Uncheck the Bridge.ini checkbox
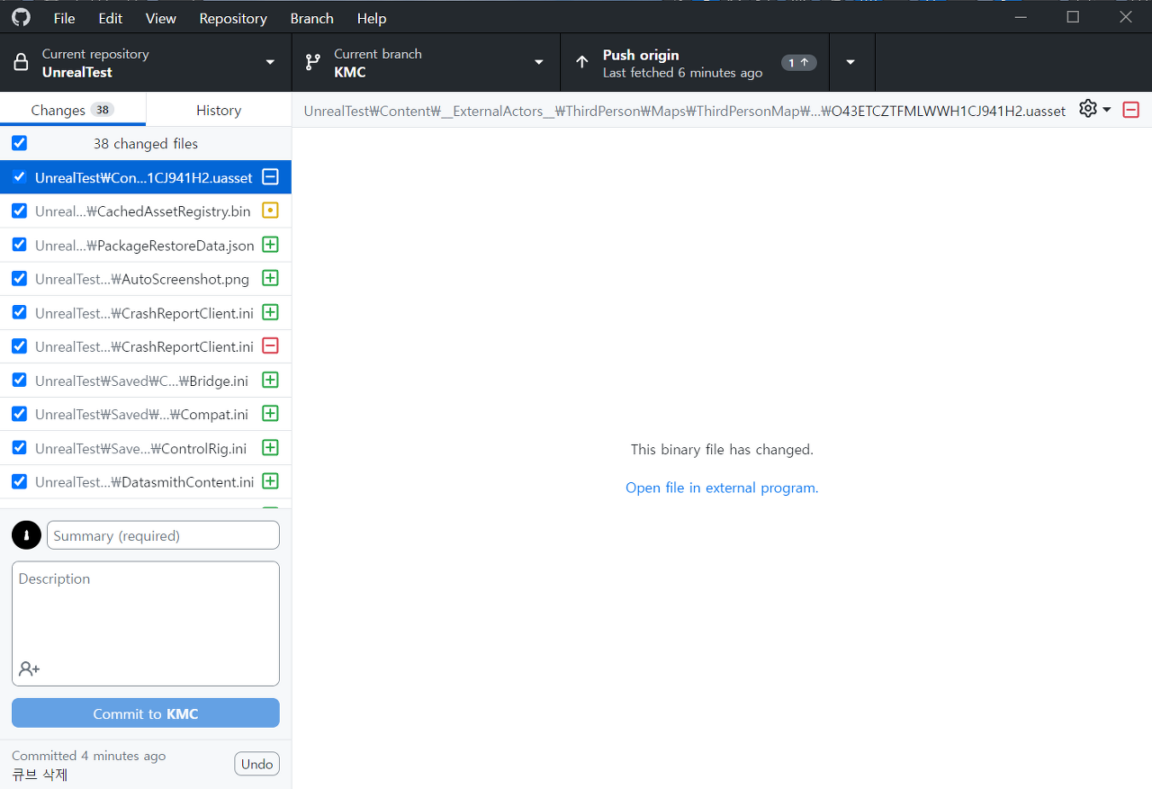Screen dimensions: 1152x789 tap(19, 380)
